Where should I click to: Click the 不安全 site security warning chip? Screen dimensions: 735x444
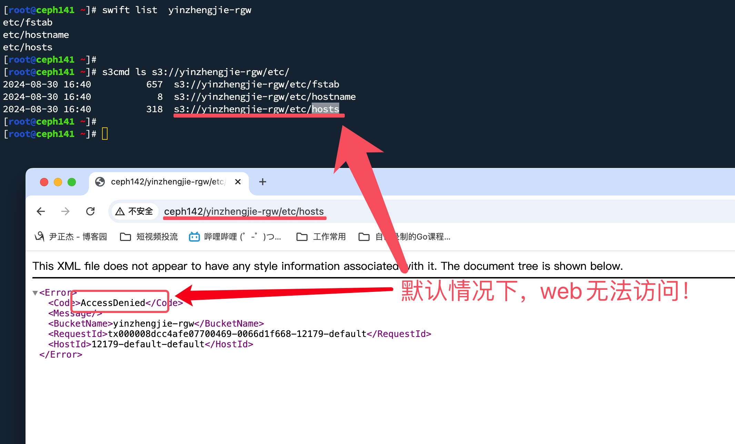tap(134, 211)
